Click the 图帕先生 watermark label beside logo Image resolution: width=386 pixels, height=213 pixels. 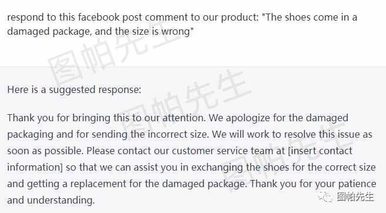[355, 197]
